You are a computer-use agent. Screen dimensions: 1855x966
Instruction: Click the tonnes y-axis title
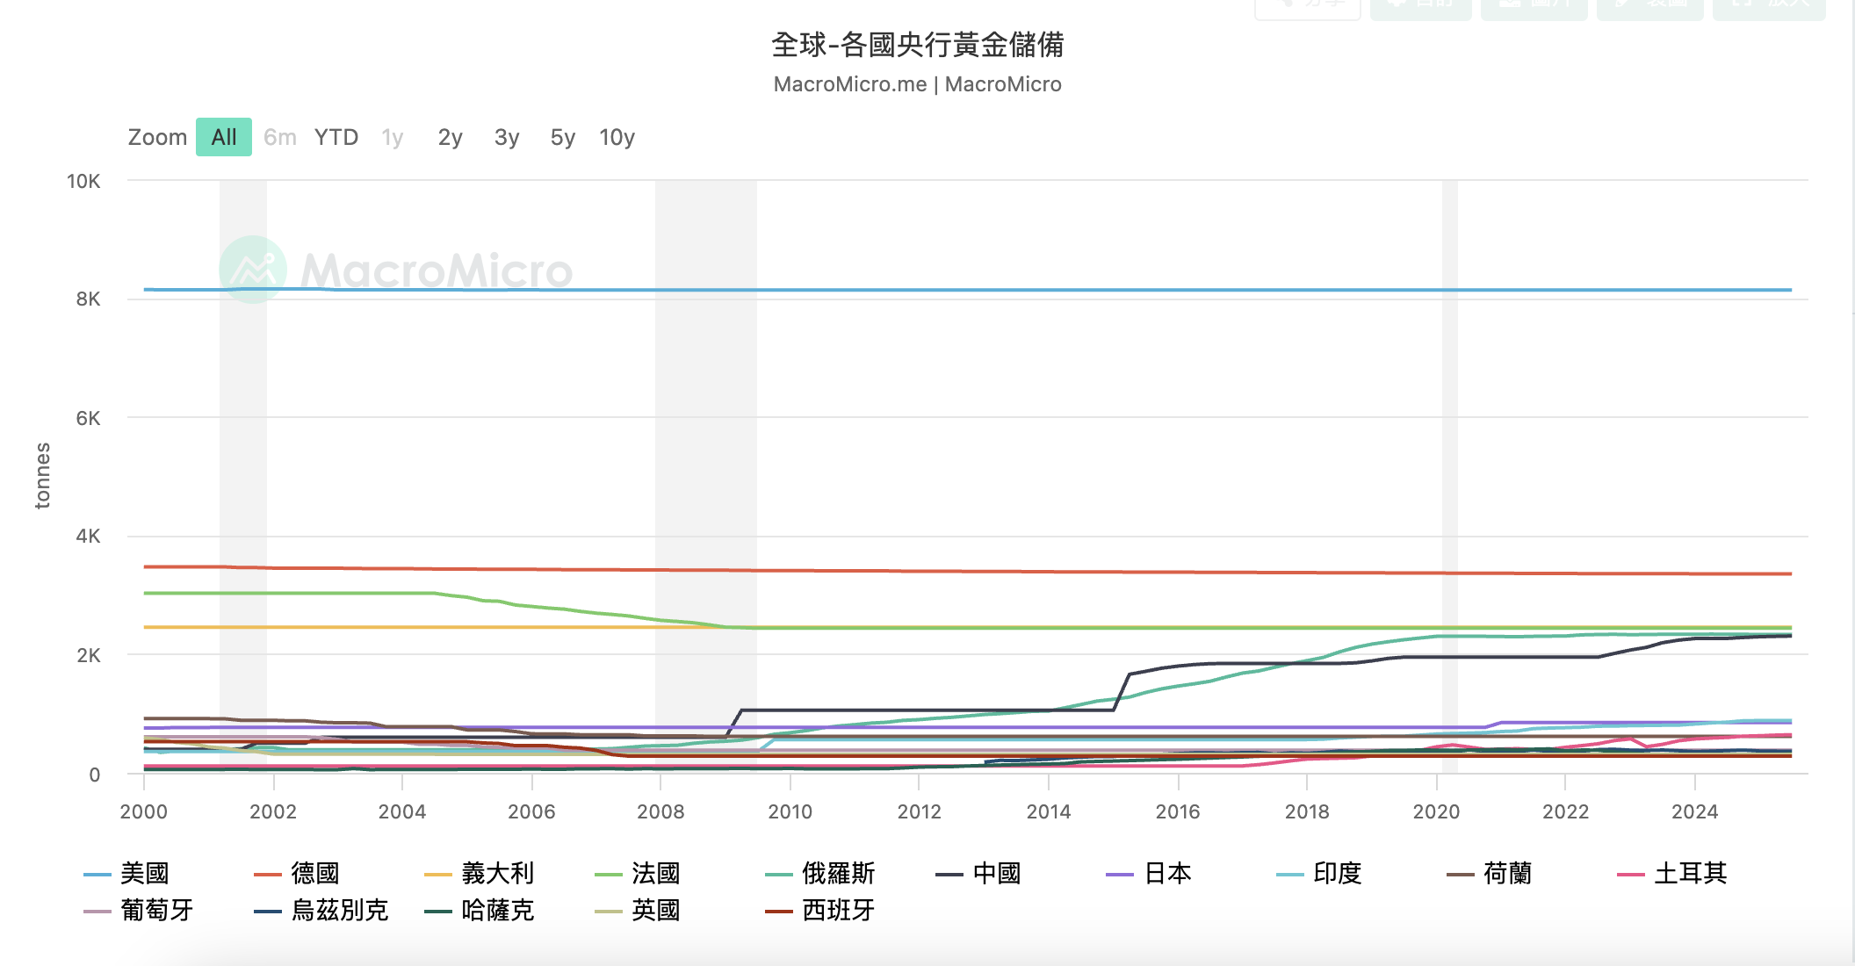[x=42, y=475]
